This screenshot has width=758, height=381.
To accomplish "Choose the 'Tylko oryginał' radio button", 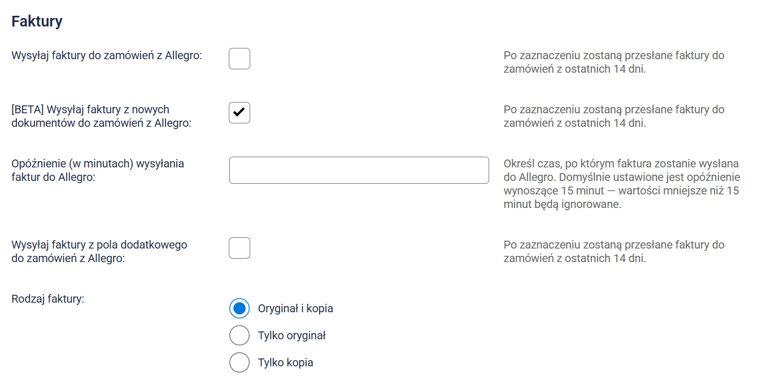I will coord(239,335).
